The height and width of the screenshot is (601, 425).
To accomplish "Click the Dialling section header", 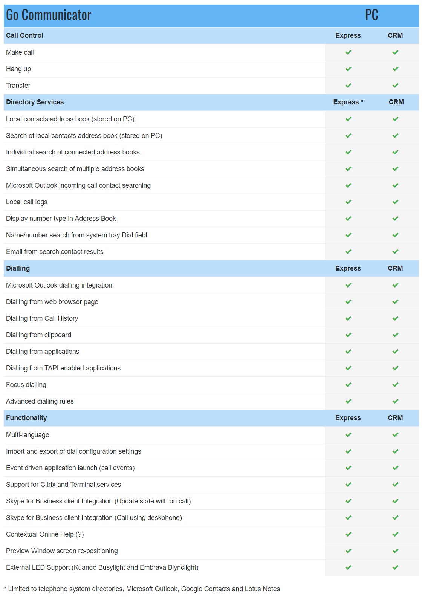I will [18, 268].
